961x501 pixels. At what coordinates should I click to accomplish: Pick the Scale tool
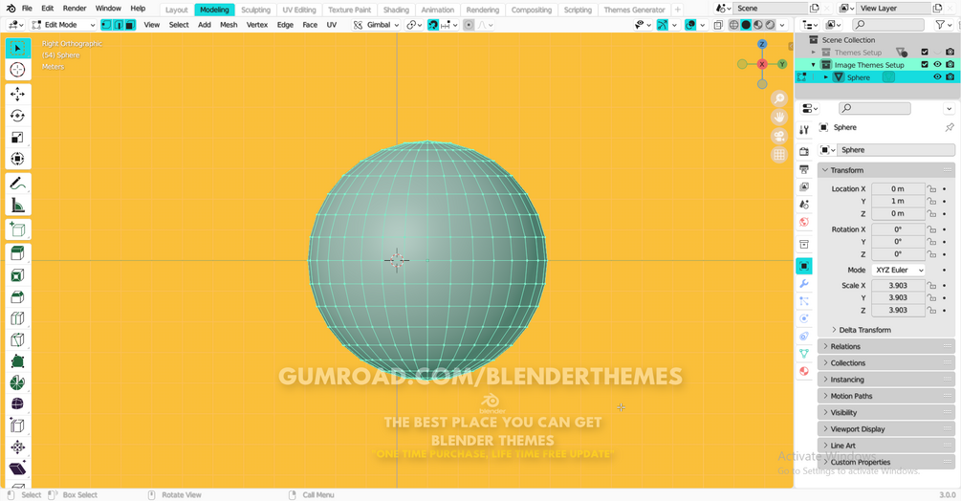pos(18,137)
